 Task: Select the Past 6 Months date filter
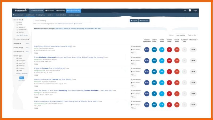(17, 30)
